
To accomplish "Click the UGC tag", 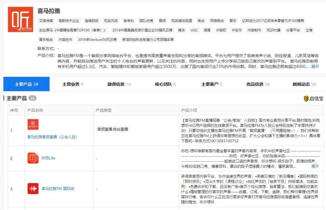I will point(194,30).
